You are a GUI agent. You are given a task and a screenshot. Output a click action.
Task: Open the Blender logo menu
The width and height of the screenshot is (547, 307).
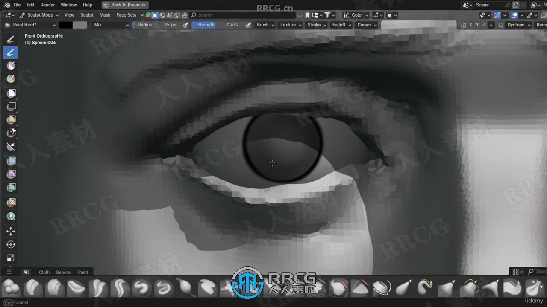click(x=6, y=5)
